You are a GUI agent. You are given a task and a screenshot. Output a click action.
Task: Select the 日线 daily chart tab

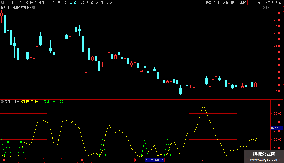coord(73,2)
